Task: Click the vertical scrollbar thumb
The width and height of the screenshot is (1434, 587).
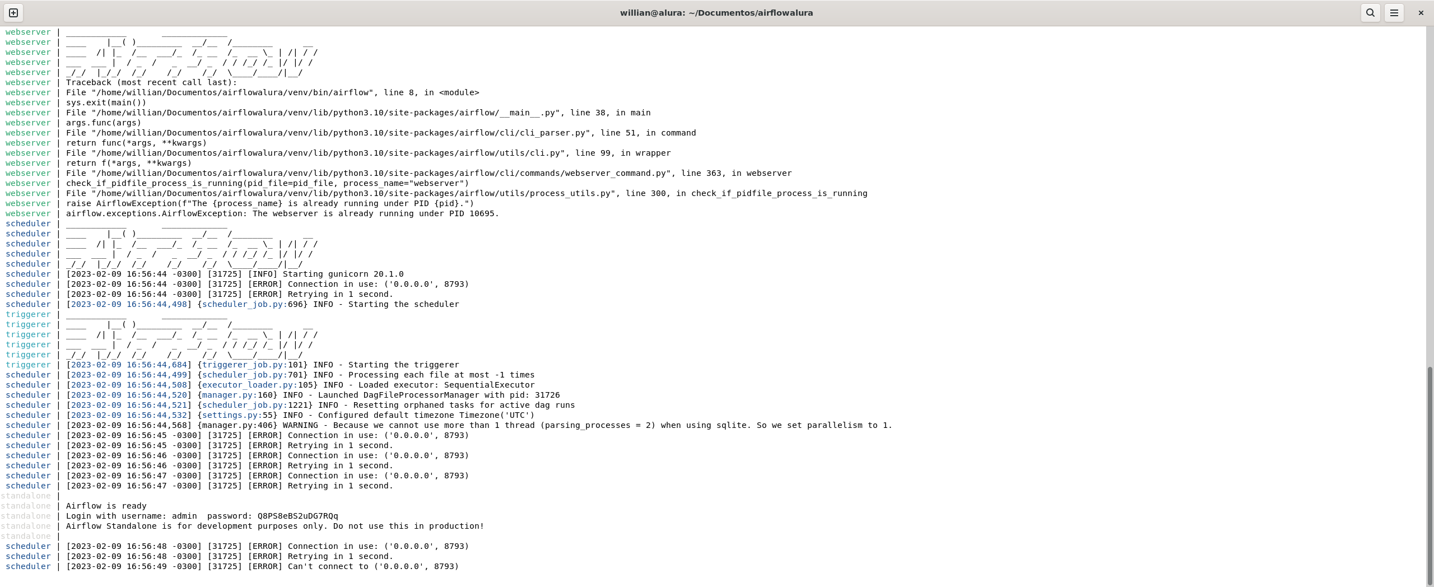Action: 1430,475
